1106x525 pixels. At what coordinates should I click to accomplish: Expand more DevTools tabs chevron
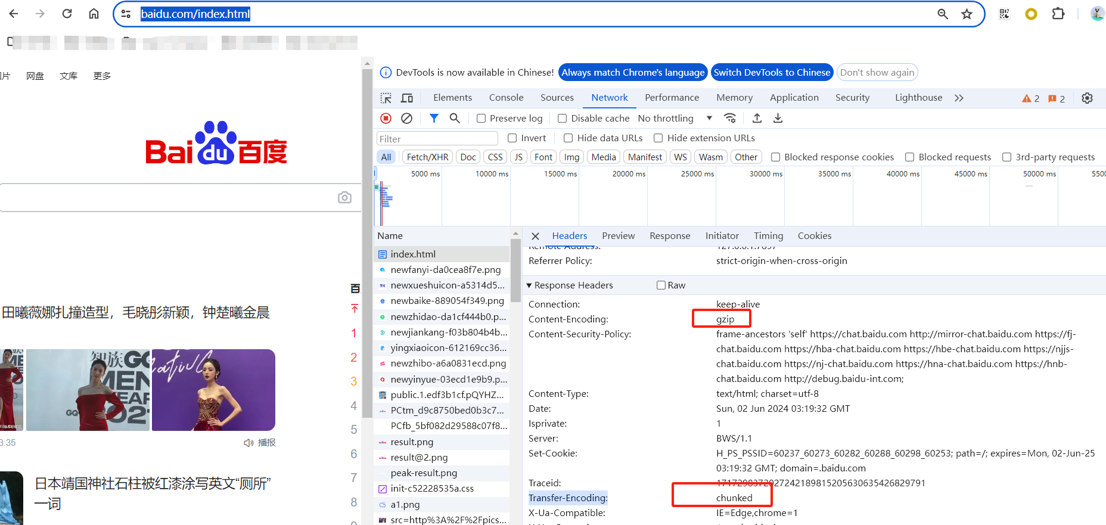click(x=959, y=98)
